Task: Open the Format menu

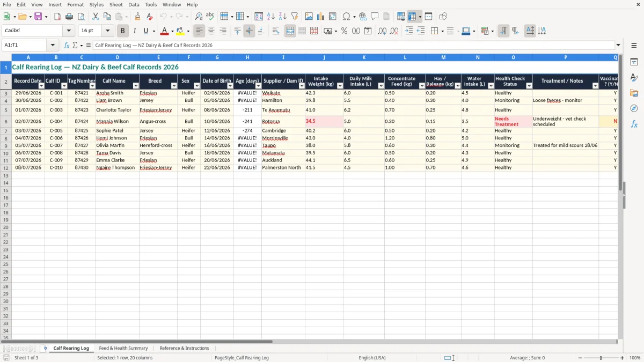Action: (75, 4)
